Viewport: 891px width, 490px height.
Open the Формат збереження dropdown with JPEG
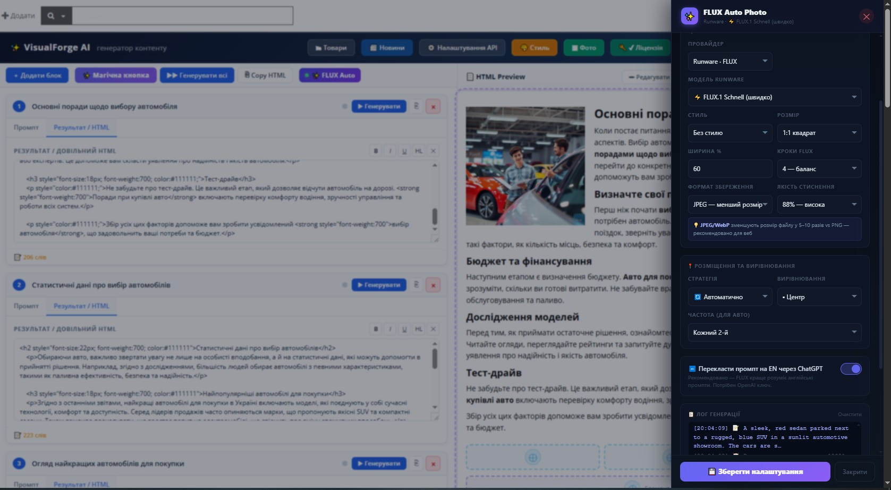coord(730,205)
